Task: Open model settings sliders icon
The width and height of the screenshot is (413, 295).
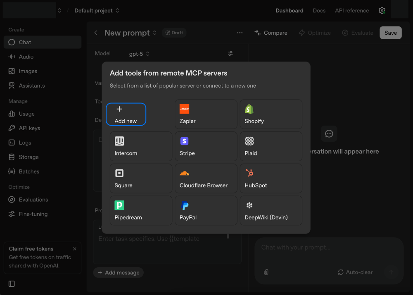Action: pyautogui.click(x=230, y=53)
